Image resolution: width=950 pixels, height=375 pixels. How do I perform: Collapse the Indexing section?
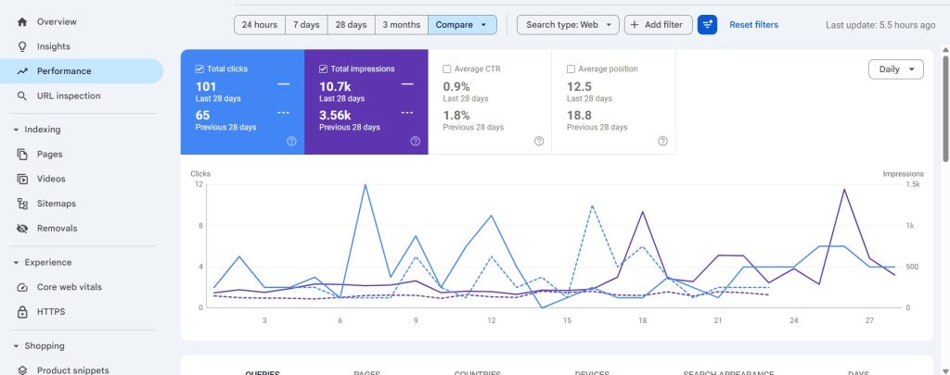point(16,130)
